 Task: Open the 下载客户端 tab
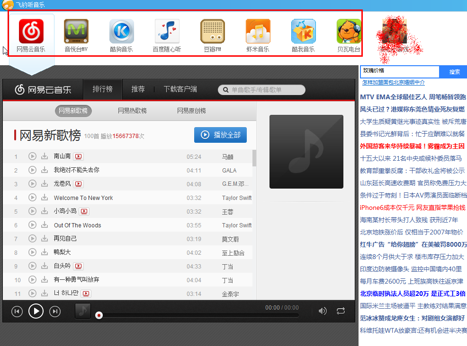coord(180,89)
